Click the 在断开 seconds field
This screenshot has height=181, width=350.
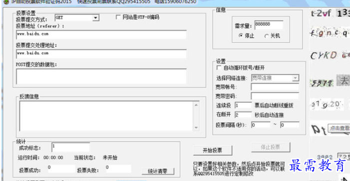[x=243, y=115]
